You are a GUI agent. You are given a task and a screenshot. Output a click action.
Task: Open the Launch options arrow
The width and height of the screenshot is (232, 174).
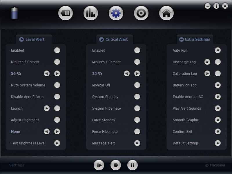click(x=46, y=108)
